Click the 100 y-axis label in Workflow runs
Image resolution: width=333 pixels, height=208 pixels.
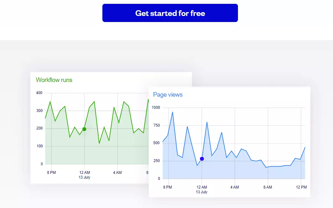tap(40, 146)
